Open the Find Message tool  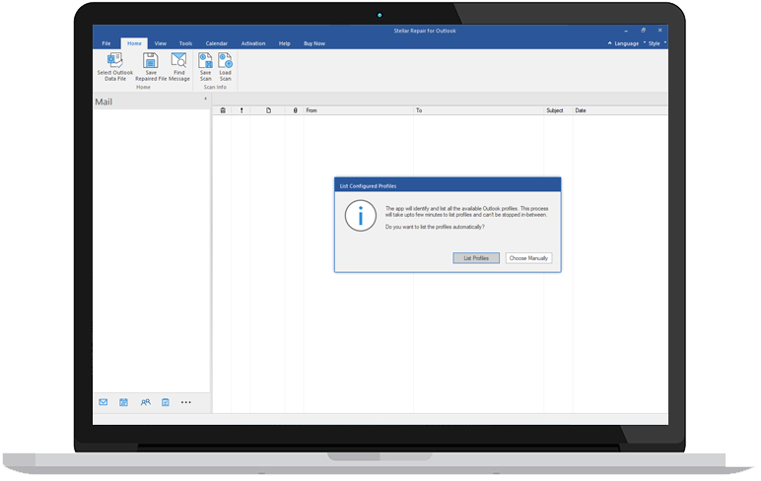(x=179, y=67)
